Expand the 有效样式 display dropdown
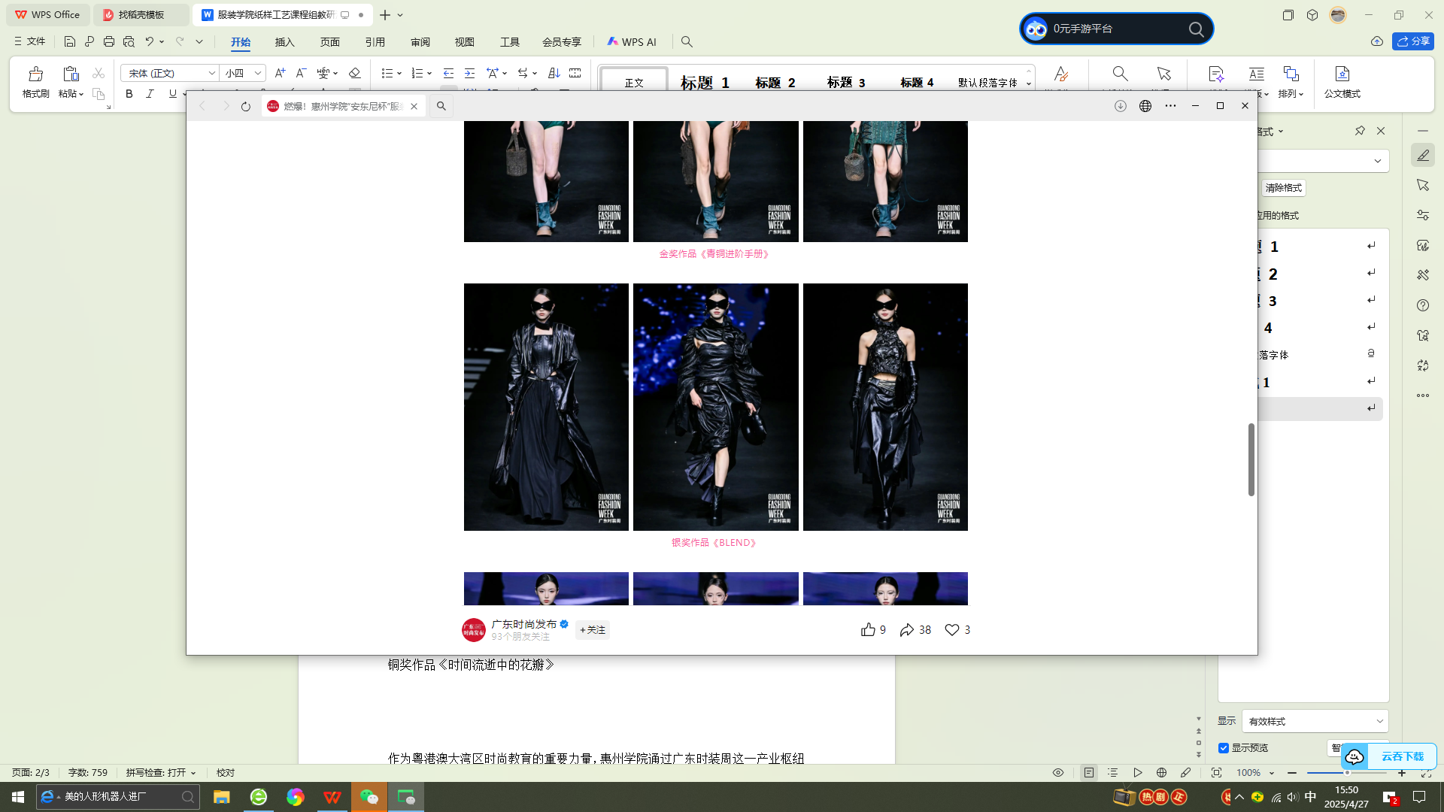 point(1379,722)
